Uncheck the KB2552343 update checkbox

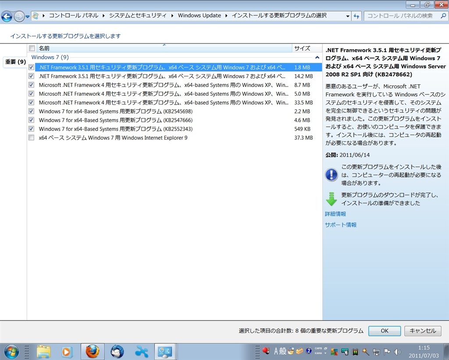32,129
